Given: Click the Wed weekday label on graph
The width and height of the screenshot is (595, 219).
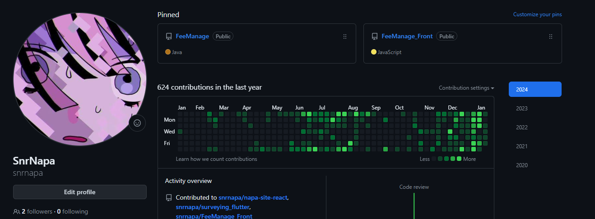Looking at the screenshot, I should pyautogui.click(x=169, y=132).
